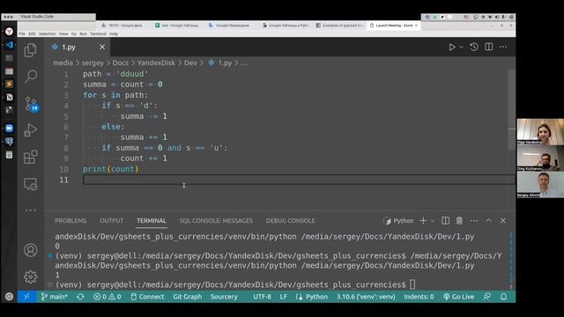Open Source Control with 19 changes
The image size is (564, 317).
(x=32, y=104)
